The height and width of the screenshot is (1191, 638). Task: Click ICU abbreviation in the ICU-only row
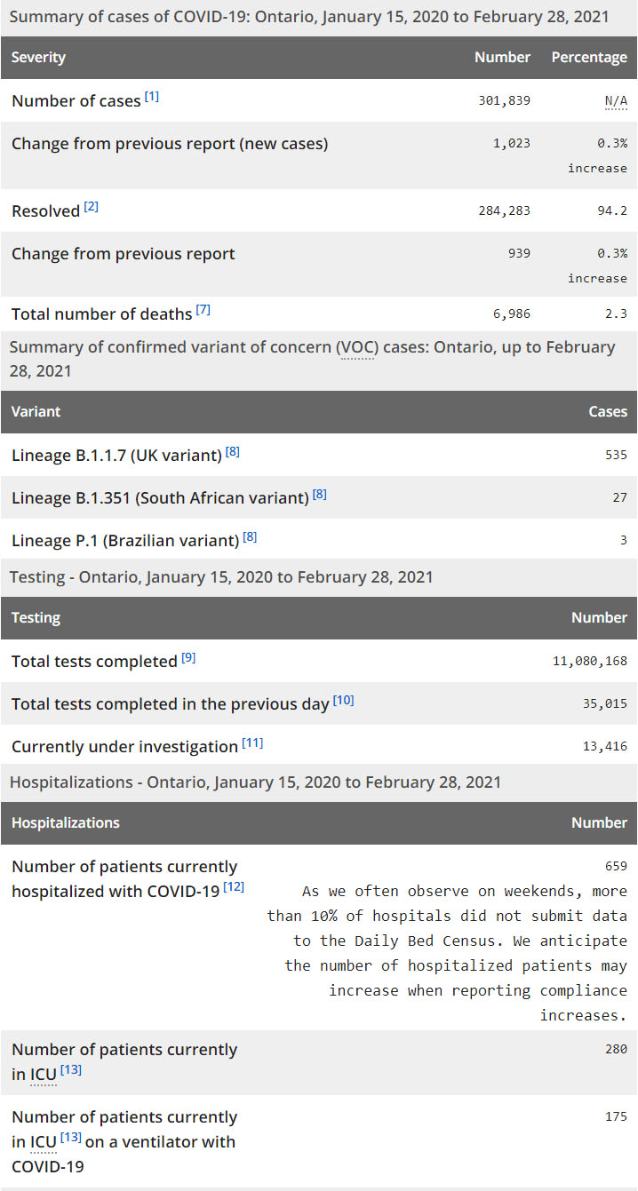44,1074
